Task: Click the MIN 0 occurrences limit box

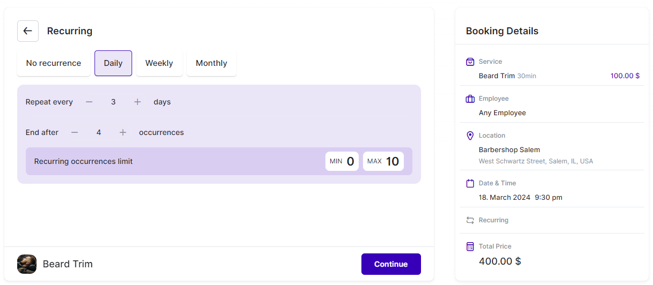Action: click(x=342, y=161)
